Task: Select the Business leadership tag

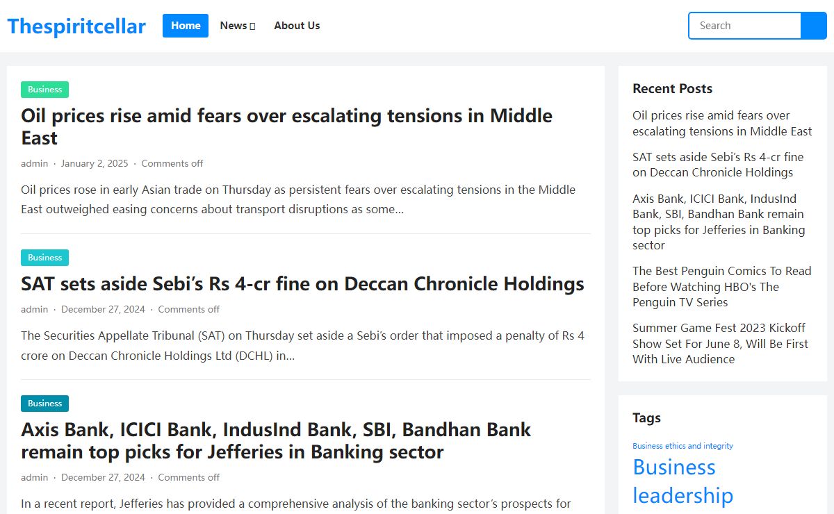Action: [x=682, y=481]
